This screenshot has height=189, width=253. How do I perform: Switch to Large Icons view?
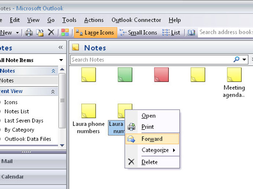coord(96,32)
